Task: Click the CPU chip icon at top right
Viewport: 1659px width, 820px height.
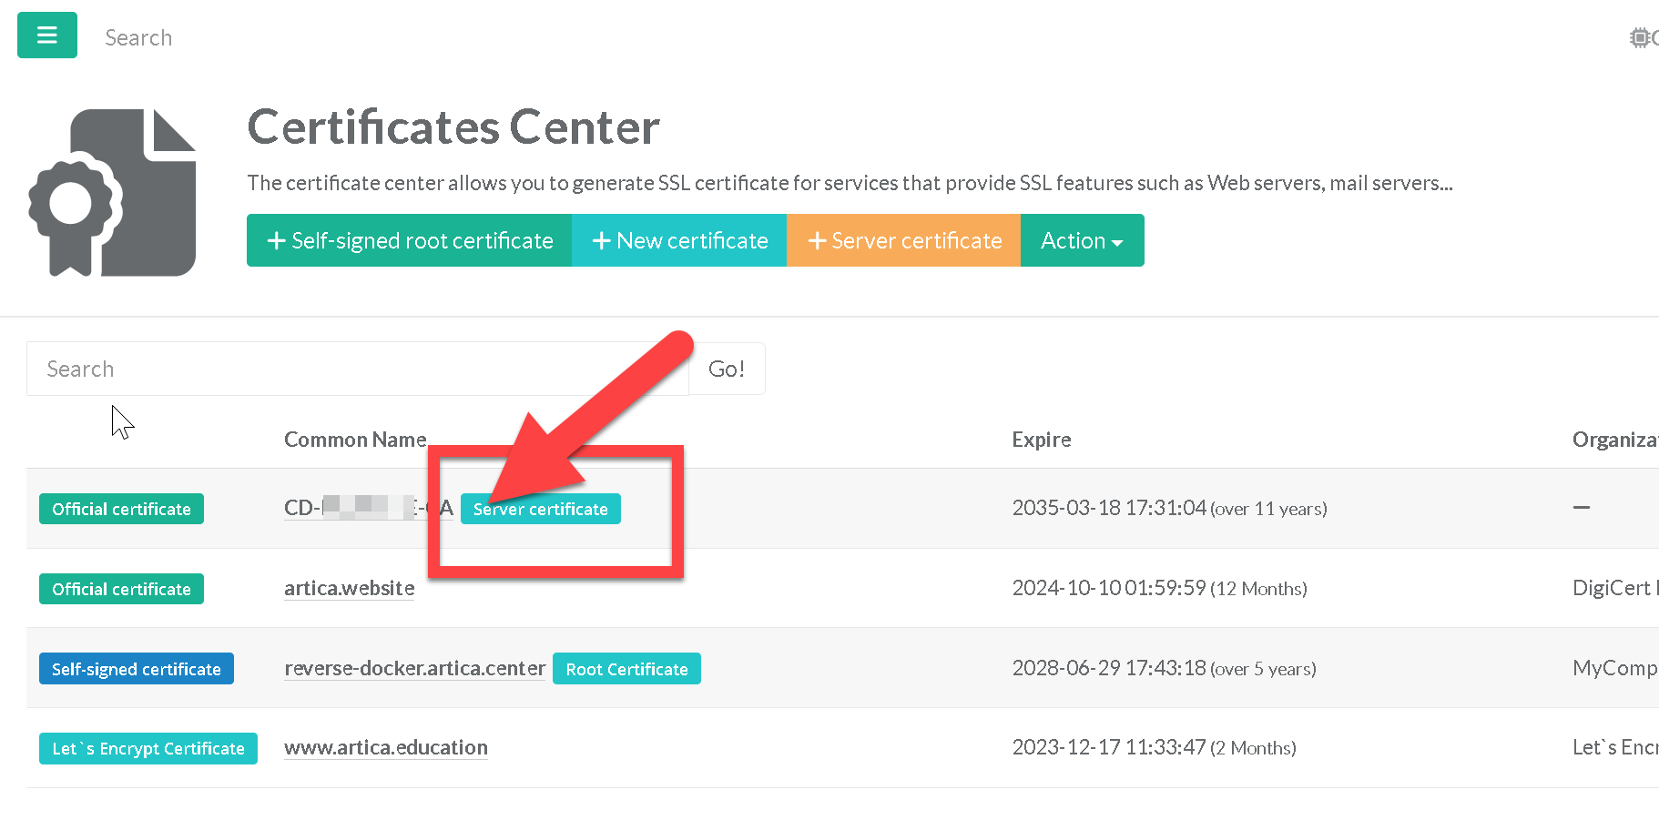Action: coord(1640,37)
